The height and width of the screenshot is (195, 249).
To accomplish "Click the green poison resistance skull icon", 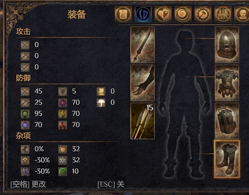I will click(x=25, y=114).
